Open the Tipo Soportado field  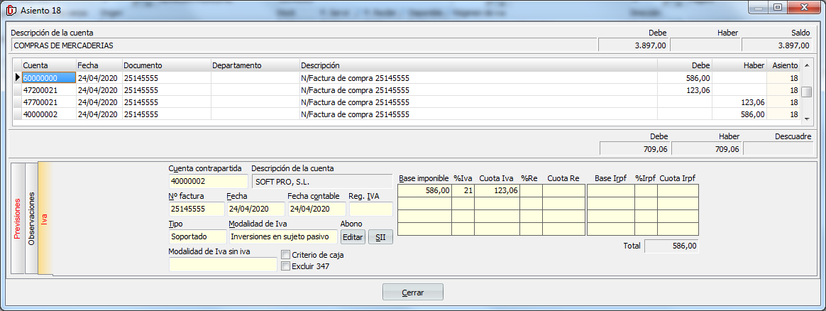(x=197, y=237)
